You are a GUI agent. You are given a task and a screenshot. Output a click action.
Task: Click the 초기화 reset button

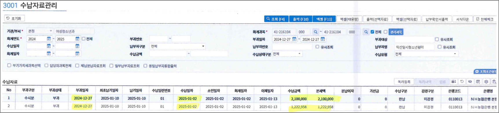[14, 18]
